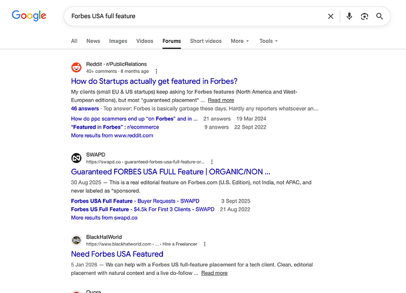Click the '19 Mar 2024' date
406x293 pixels.
[x=251, y=119]
